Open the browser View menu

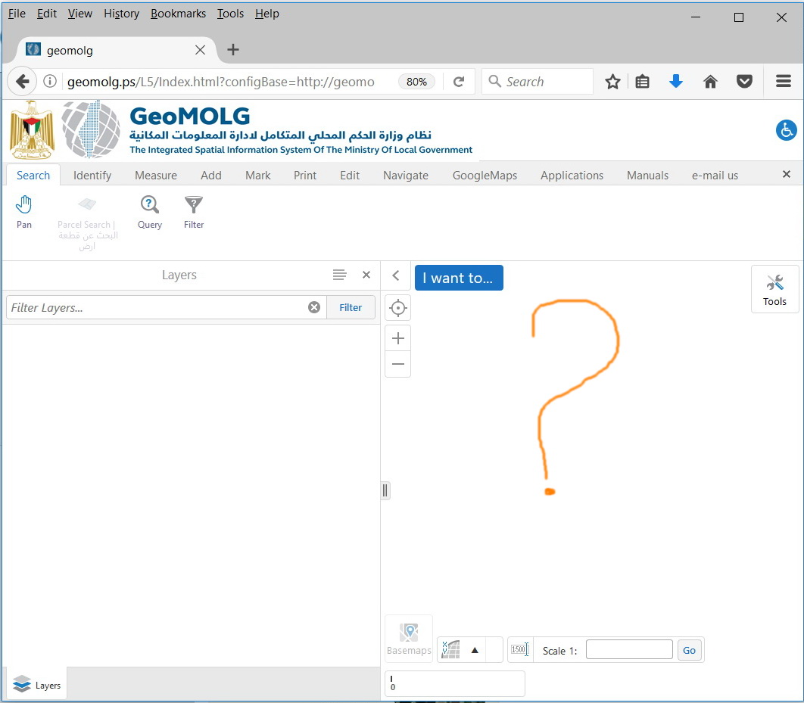80,14
